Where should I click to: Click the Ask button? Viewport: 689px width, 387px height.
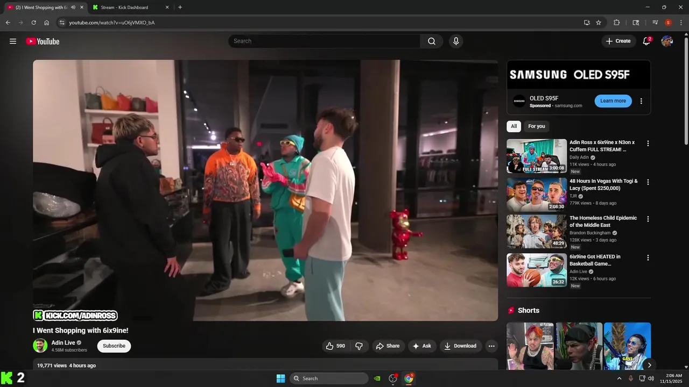422,346
